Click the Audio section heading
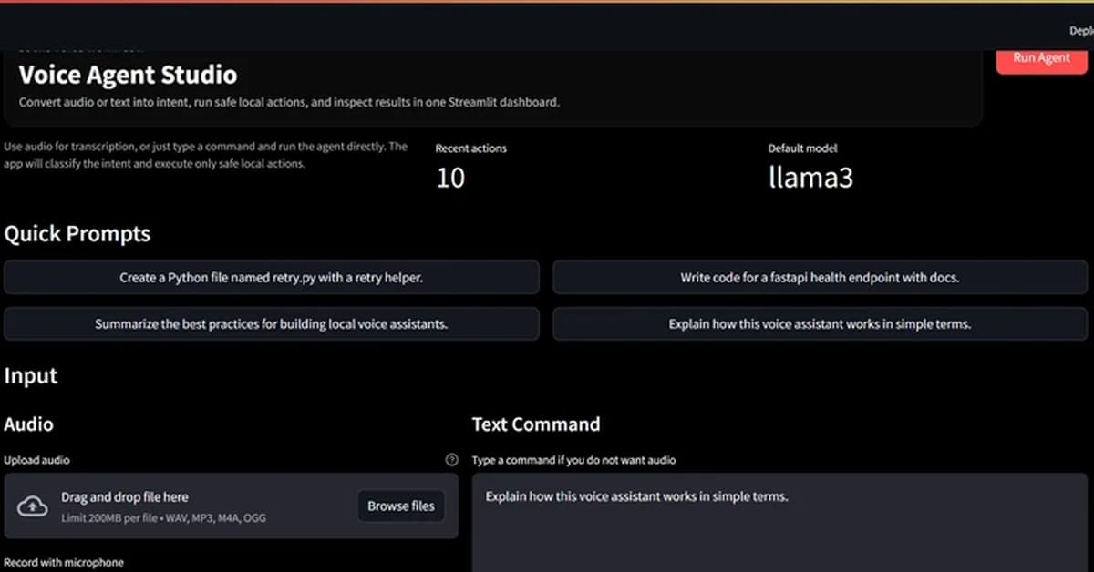 click(x=29, y=424)
